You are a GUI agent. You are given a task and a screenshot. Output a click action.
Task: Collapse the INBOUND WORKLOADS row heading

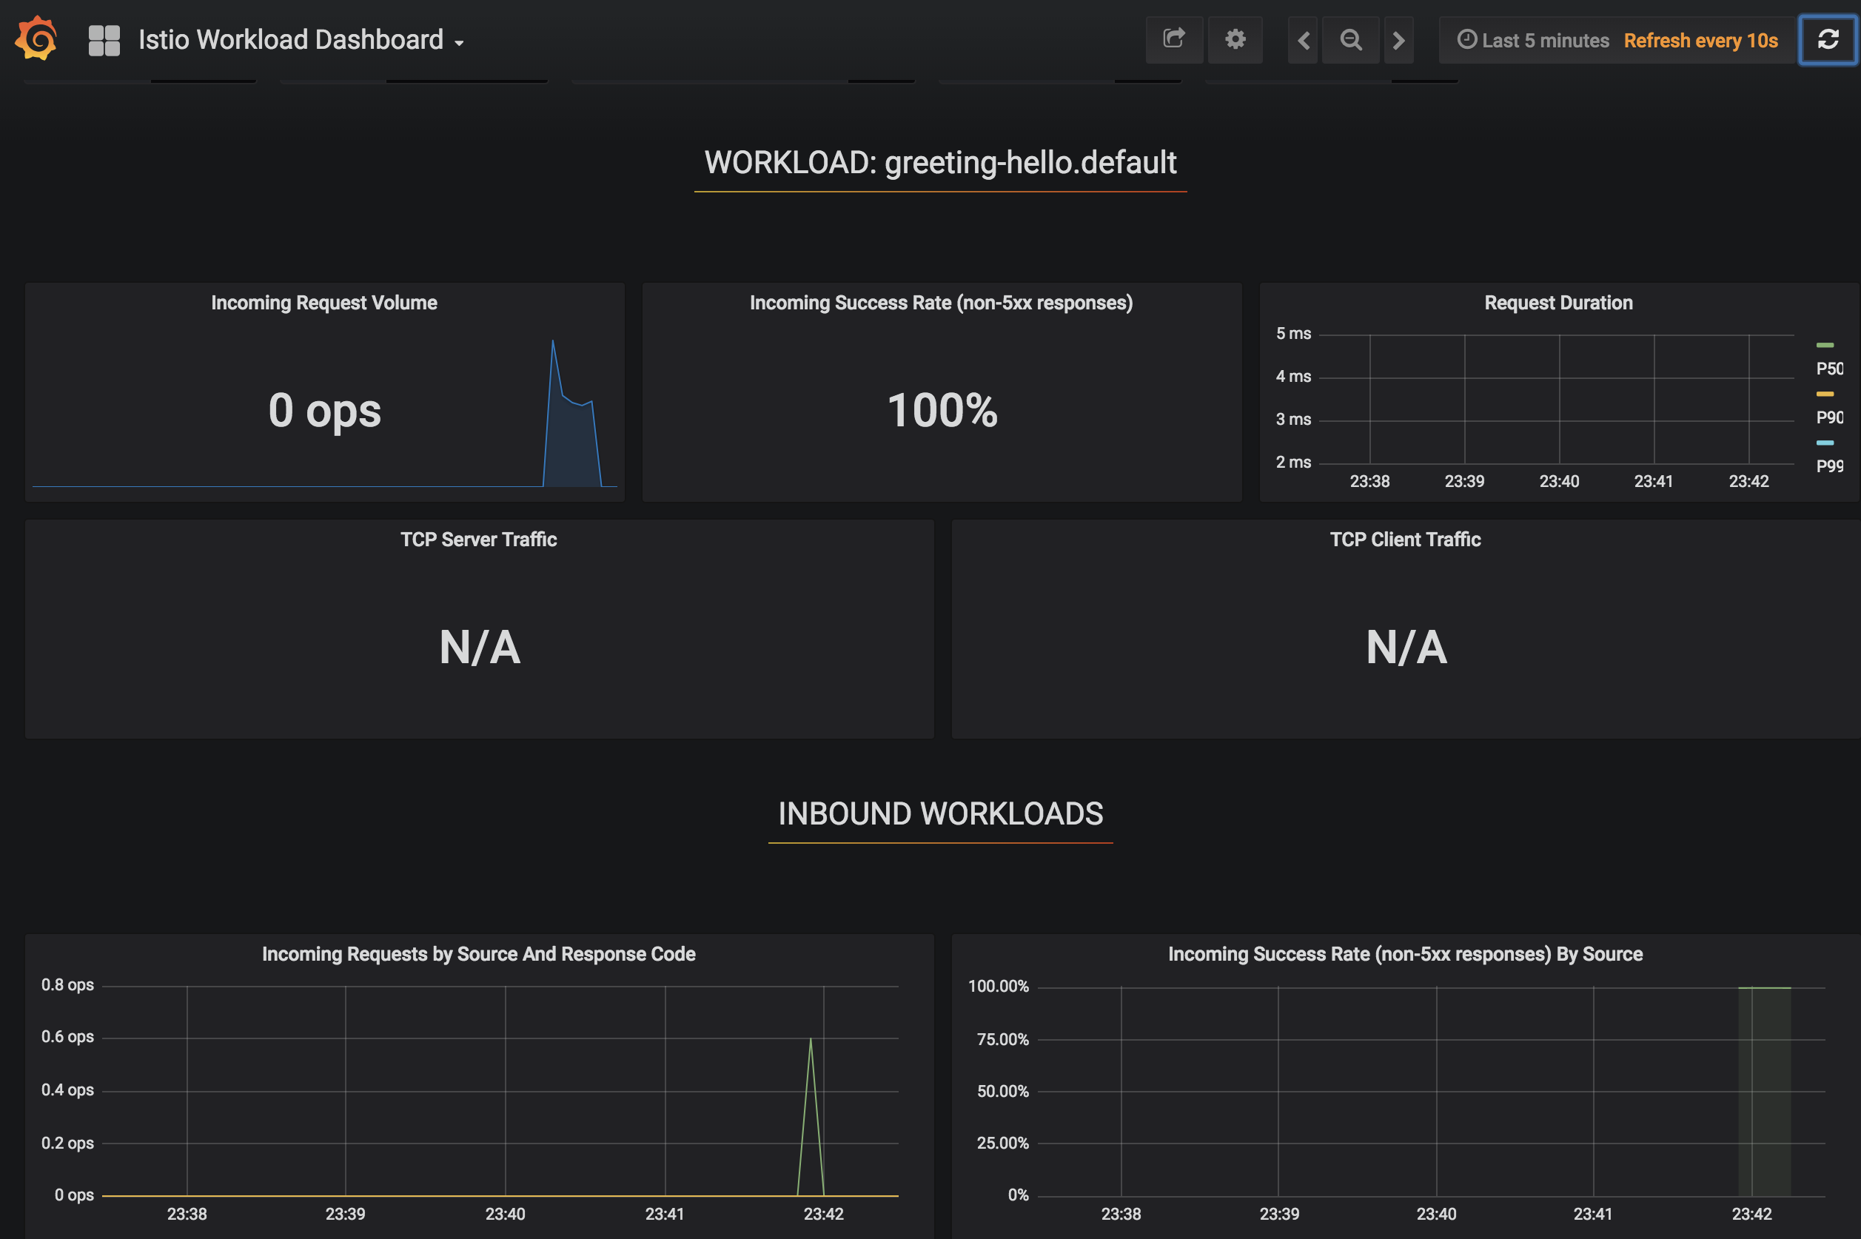click(939, 814)
